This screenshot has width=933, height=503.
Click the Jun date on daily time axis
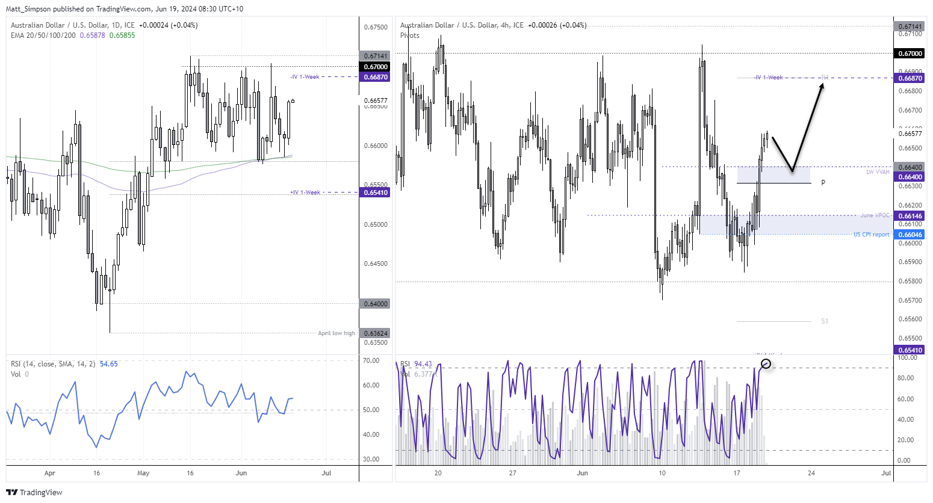pos(241,473)
